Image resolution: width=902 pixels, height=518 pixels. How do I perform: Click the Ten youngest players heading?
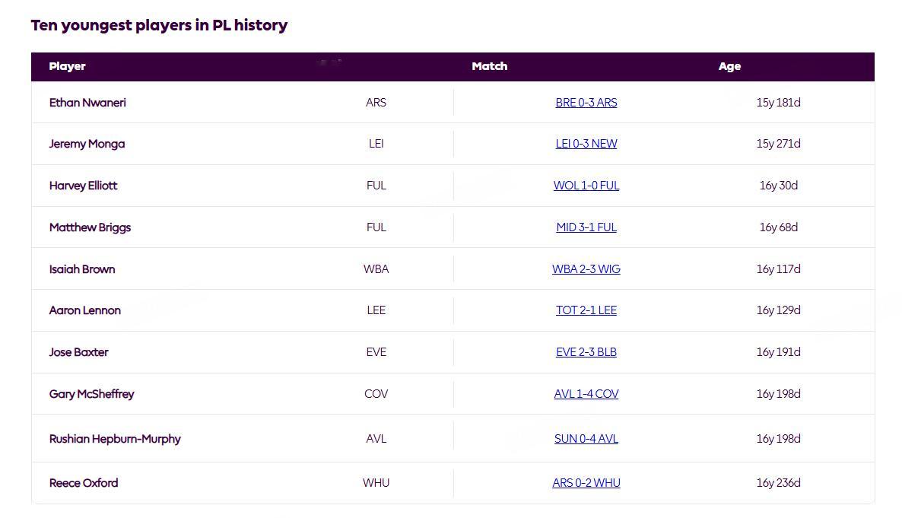pos(160,25)
